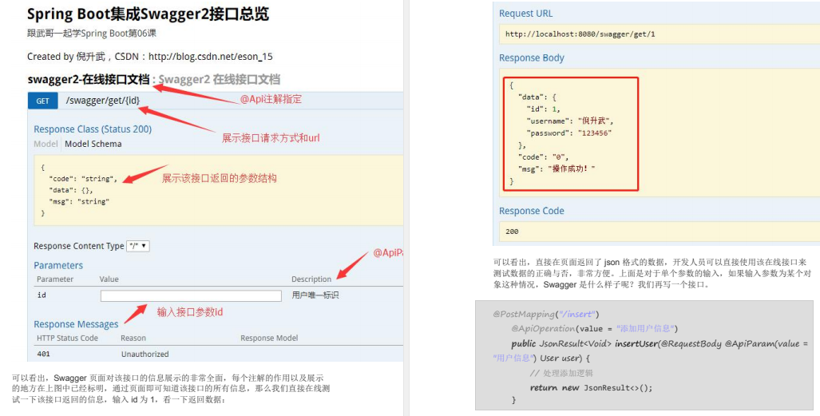Click the 用户唯一标识 description cell

[315, 295]
